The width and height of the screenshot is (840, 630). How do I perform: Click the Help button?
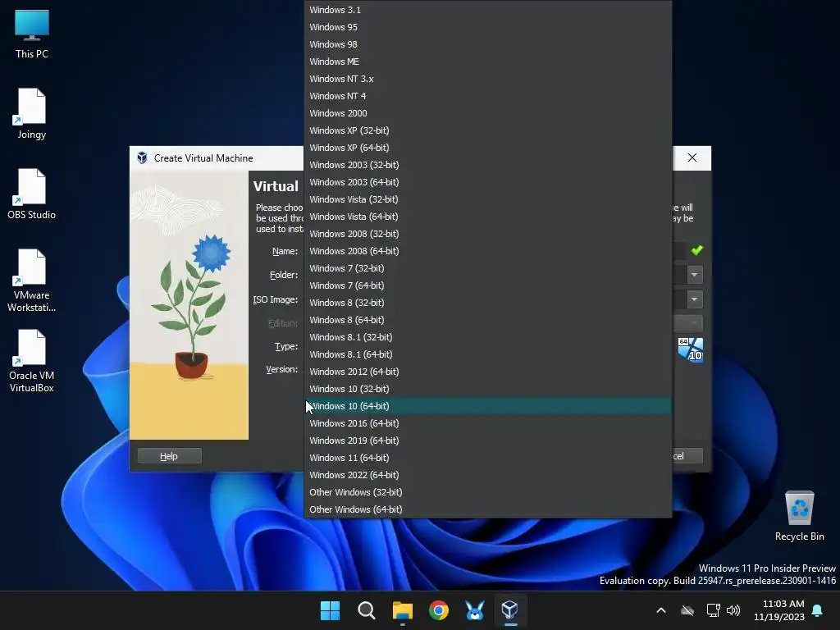[x=169, y=456]
